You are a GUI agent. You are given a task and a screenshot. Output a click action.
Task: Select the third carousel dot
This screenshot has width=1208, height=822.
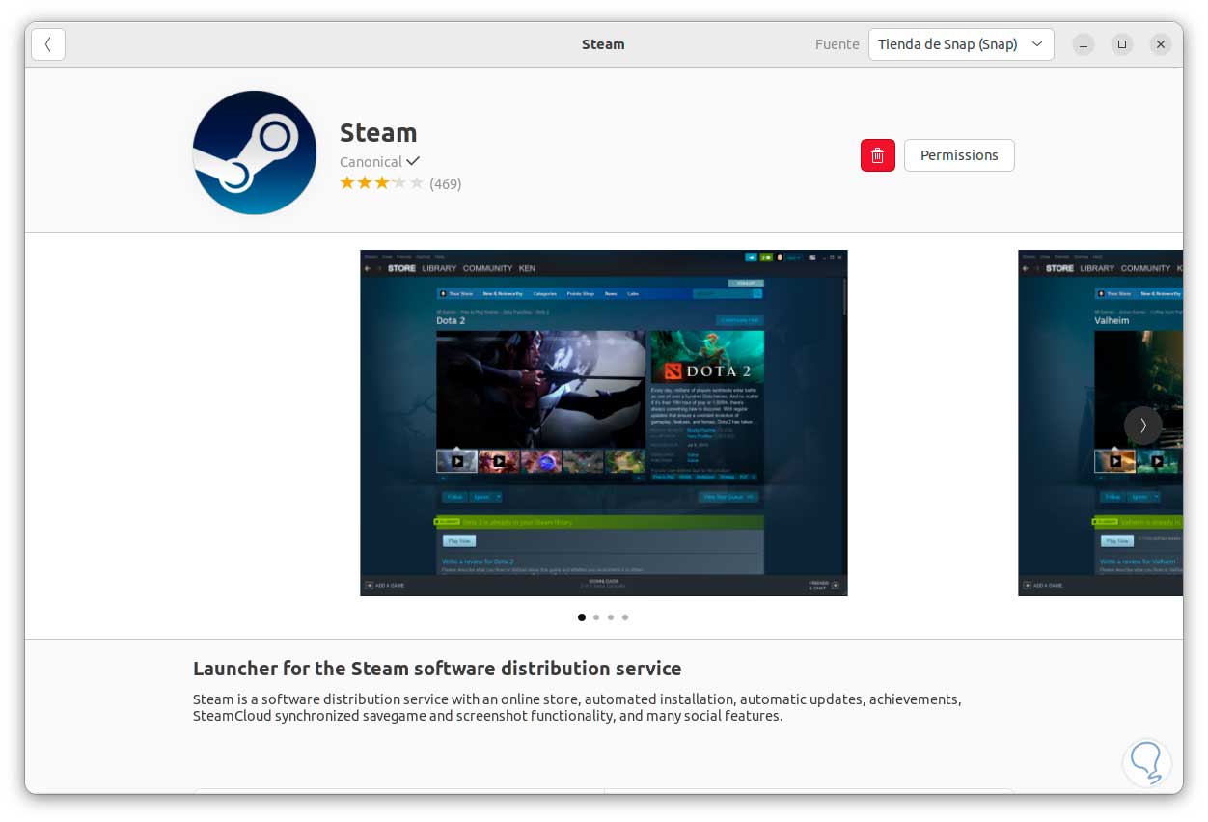[x=611, y=617]
